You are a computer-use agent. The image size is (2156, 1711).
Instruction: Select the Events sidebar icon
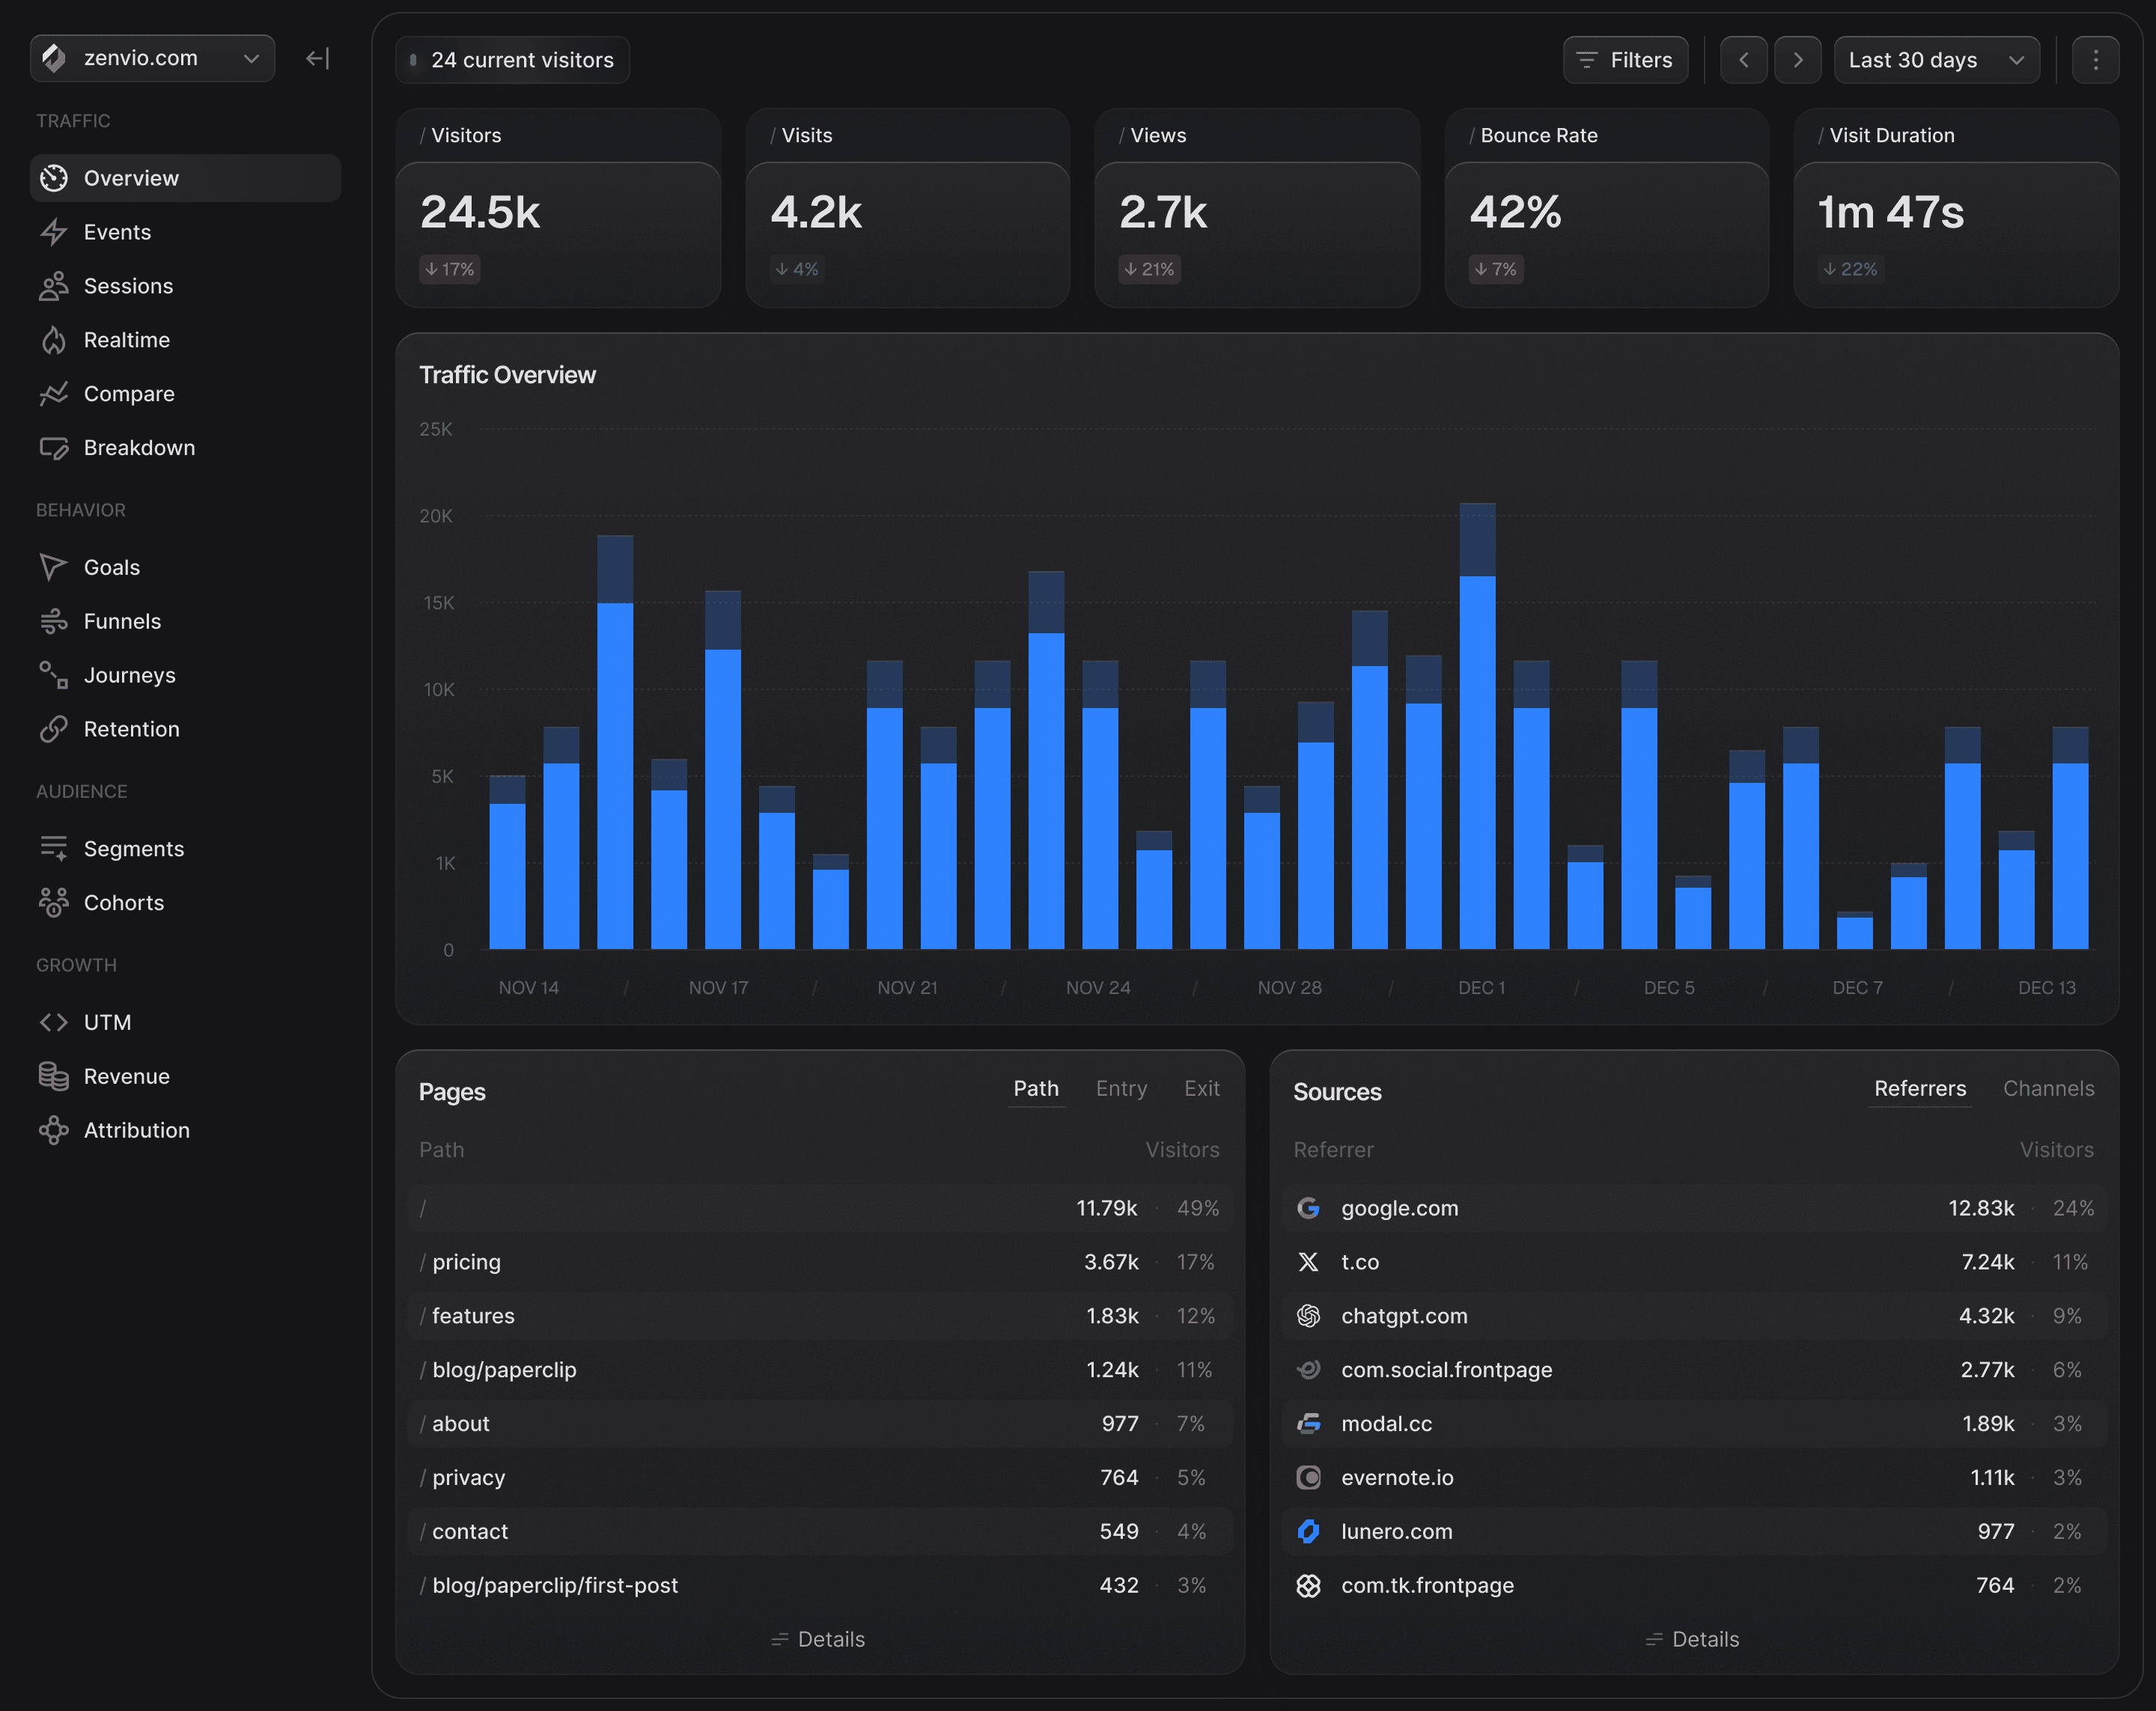click(55, 232)
